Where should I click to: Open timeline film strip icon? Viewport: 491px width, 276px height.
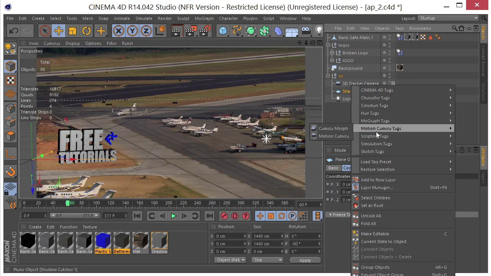point(318,216)
